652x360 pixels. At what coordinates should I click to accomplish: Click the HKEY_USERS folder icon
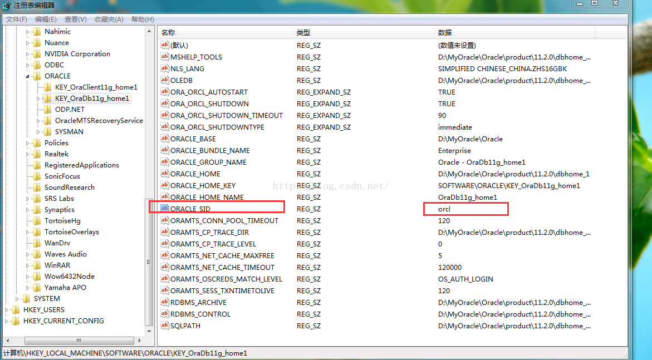16,310
